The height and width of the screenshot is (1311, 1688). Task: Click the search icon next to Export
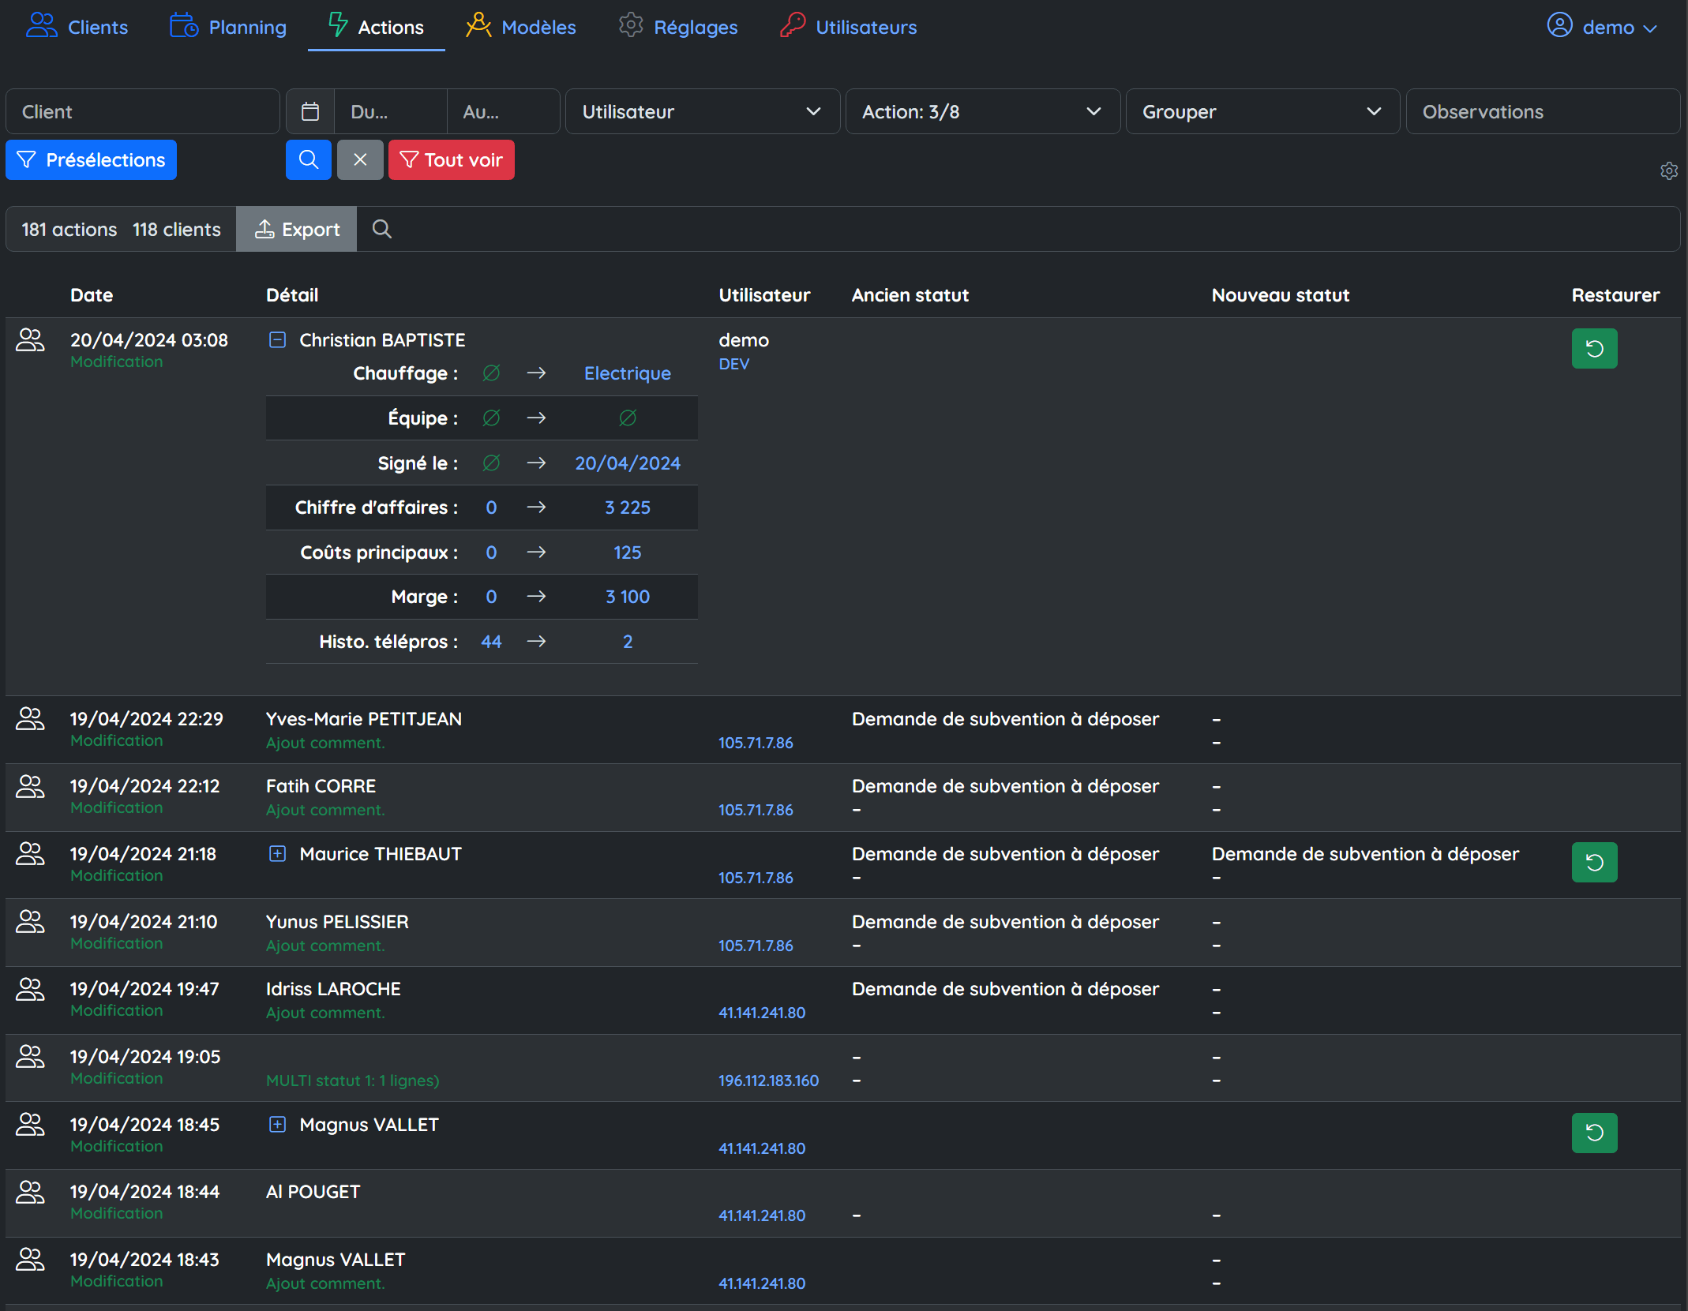tap(382, 230)
